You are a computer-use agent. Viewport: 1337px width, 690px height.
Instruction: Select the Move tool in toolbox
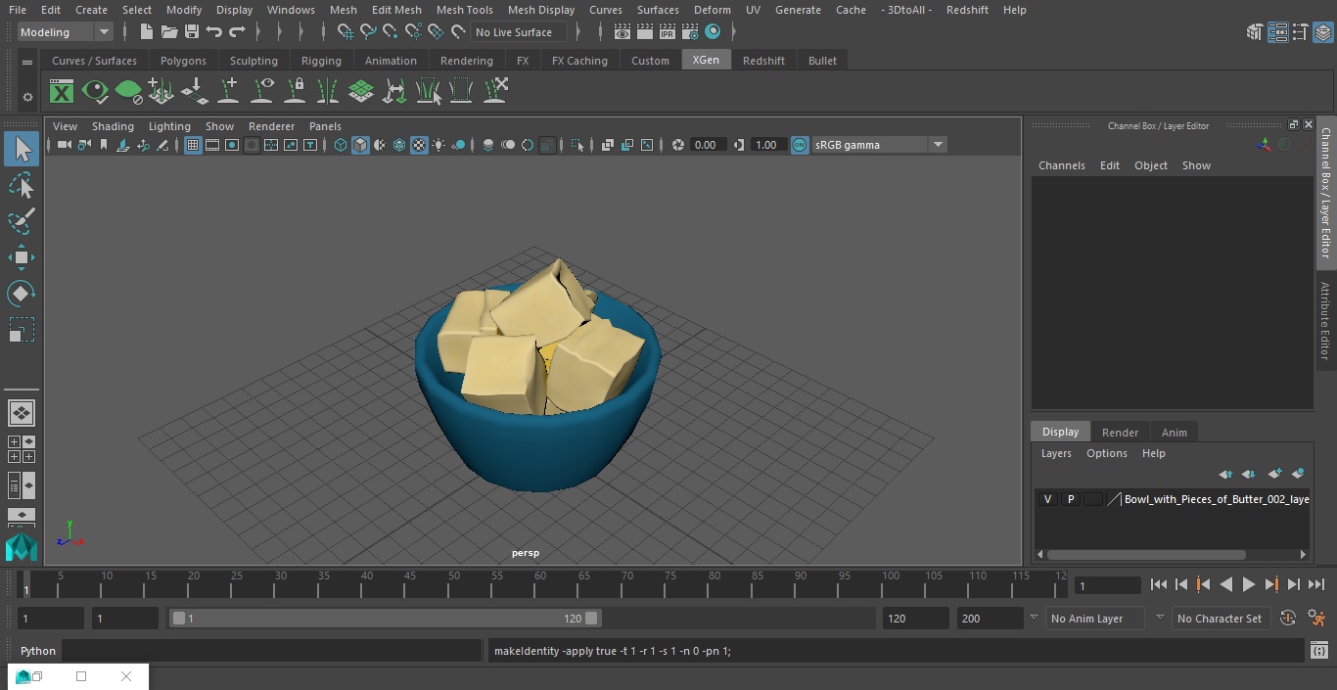pos(22,257)
